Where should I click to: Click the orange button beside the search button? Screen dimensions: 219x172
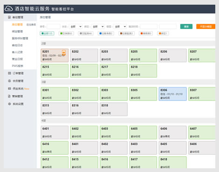[x=205, y=27]
